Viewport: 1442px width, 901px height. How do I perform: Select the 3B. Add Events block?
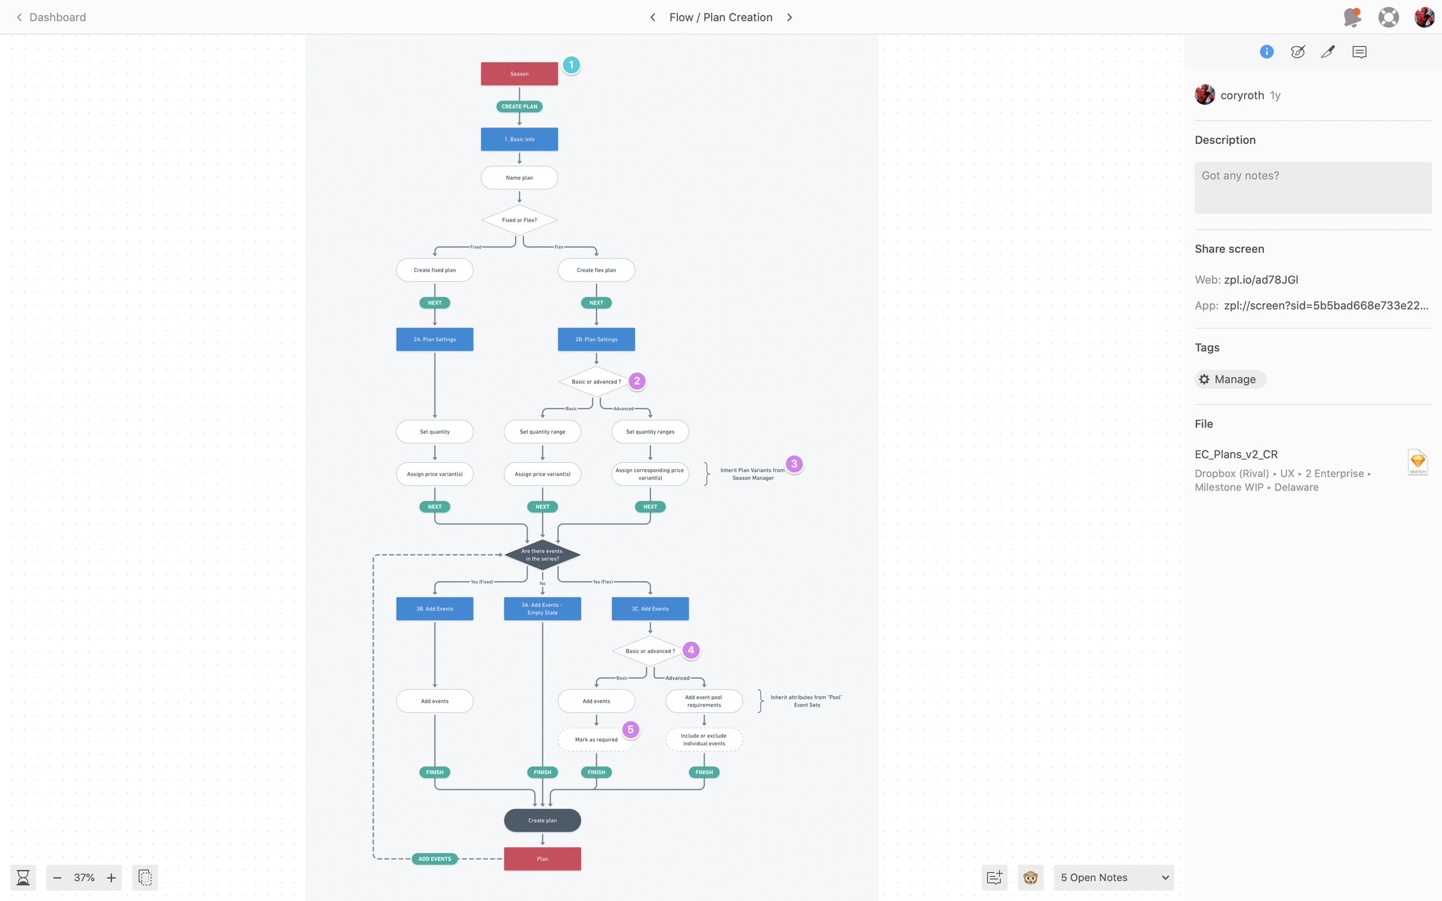tap(434, 608)
